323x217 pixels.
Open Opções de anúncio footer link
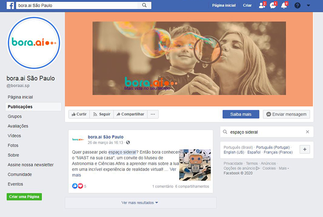point(241,168)
